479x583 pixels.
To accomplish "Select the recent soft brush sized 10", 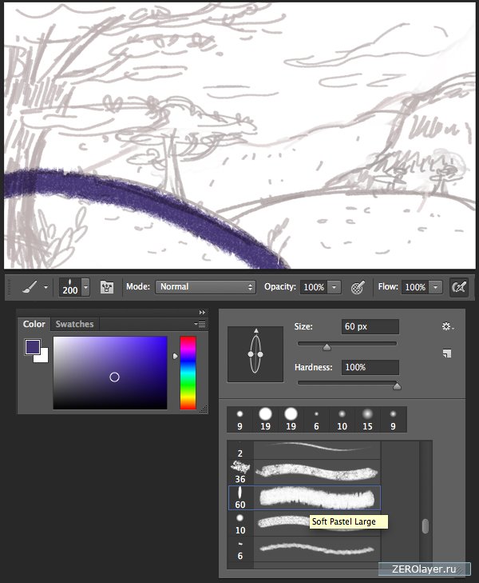I will pyautogui.click(x=342, y=419).
